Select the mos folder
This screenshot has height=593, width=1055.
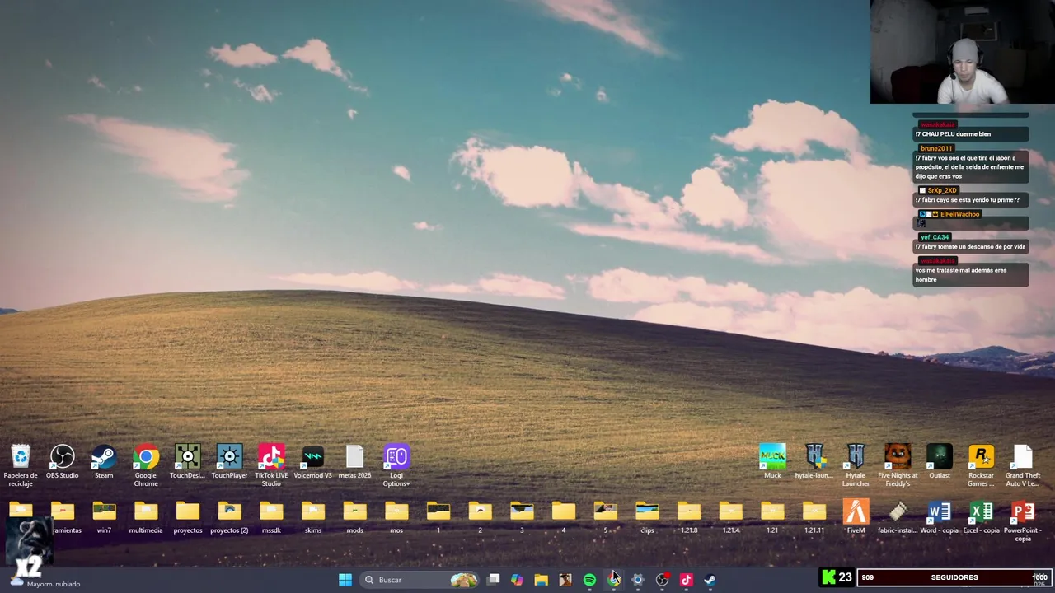tap(396, 517)
